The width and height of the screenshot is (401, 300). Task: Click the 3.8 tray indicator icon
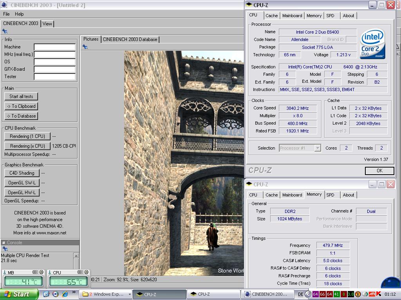350,294
